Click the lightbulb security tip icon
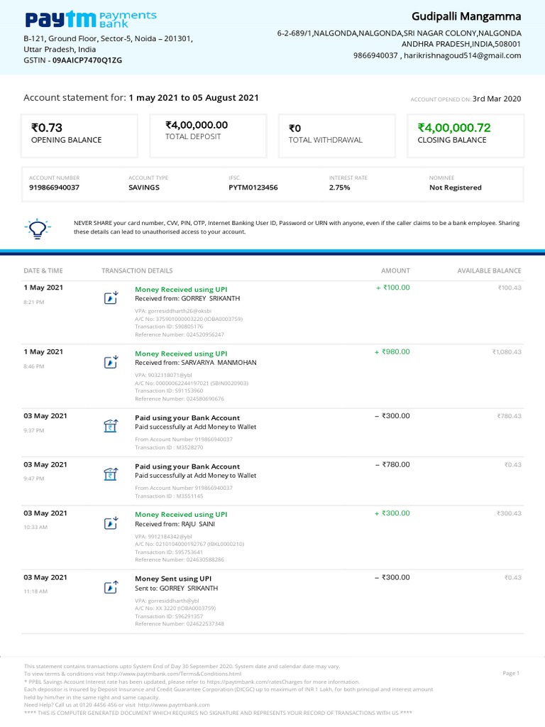The height and width of the screenshot is (727, 545). (x=37, y=228)
